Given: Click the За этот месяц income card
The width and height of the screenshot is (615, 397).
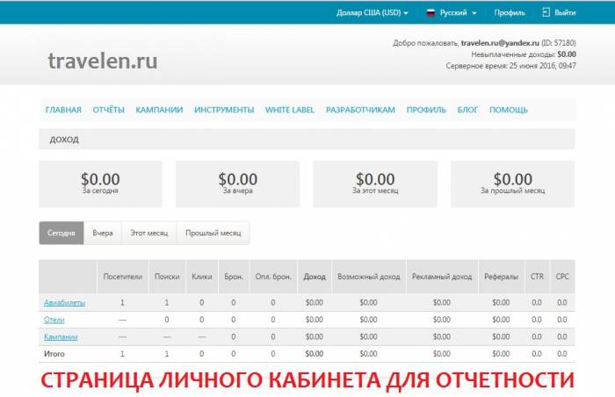Looking at the screenshot, I should (x=375, y=184).
